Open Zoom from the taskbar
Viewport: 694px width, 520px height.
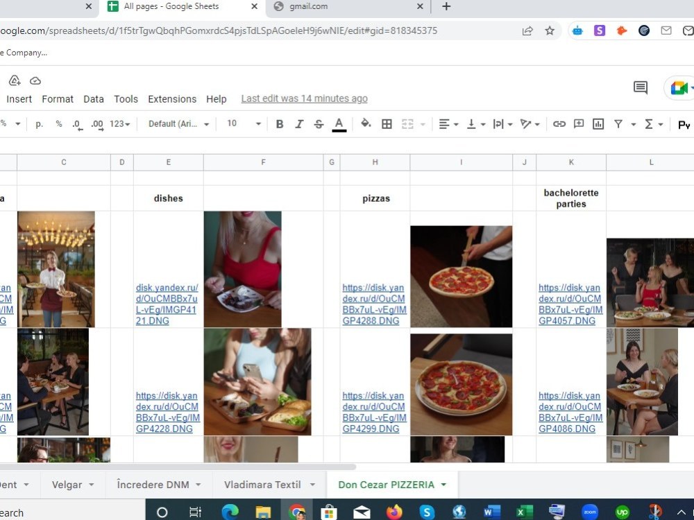click(x=589, y=512)
